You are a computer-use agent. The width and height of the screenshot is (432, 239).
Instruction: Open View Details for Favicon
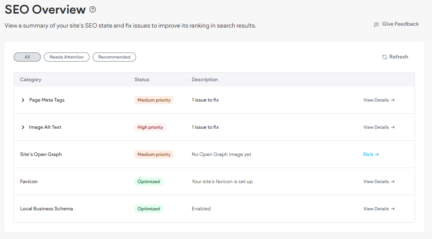376,181
